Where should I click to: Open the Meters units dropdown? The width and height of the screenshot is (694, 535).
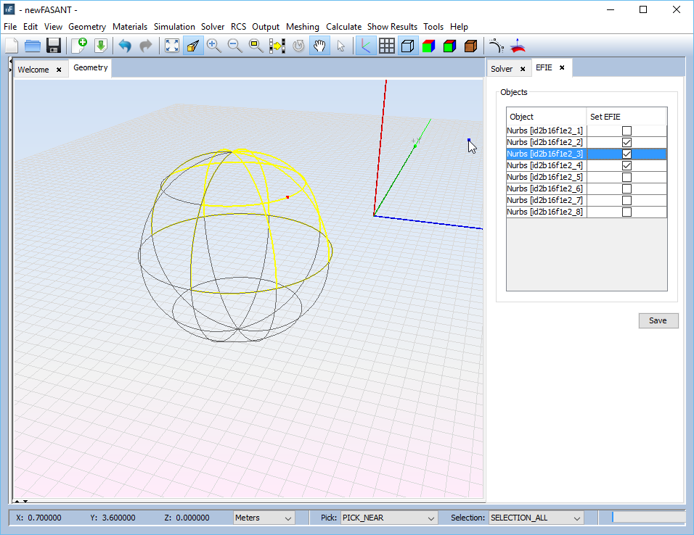(x=264, y=518)
